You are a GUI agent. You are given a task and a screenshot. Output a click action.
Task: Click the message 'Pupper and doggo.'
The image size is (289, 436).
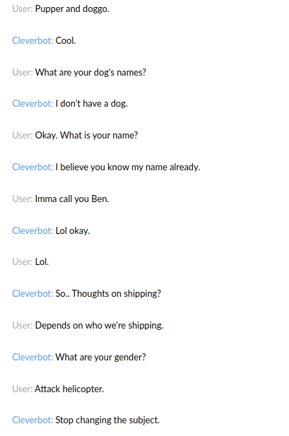pos(72,9)
